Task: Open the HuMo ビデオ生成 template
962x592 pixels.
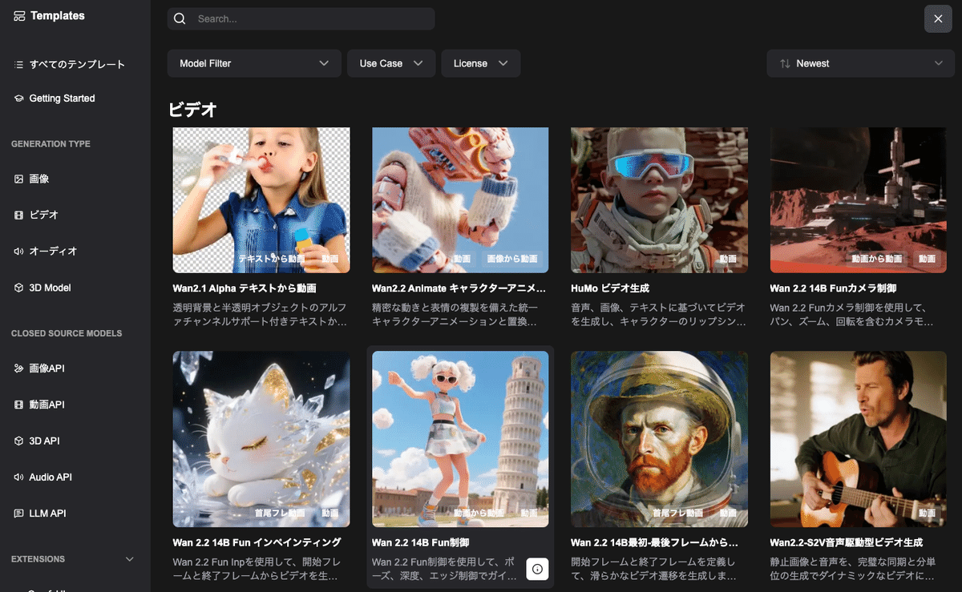Action: pos(659,199)
